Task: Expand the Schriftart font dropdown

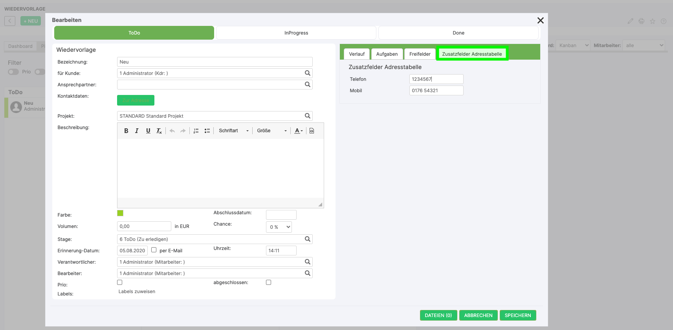Action: pos(234,131)
